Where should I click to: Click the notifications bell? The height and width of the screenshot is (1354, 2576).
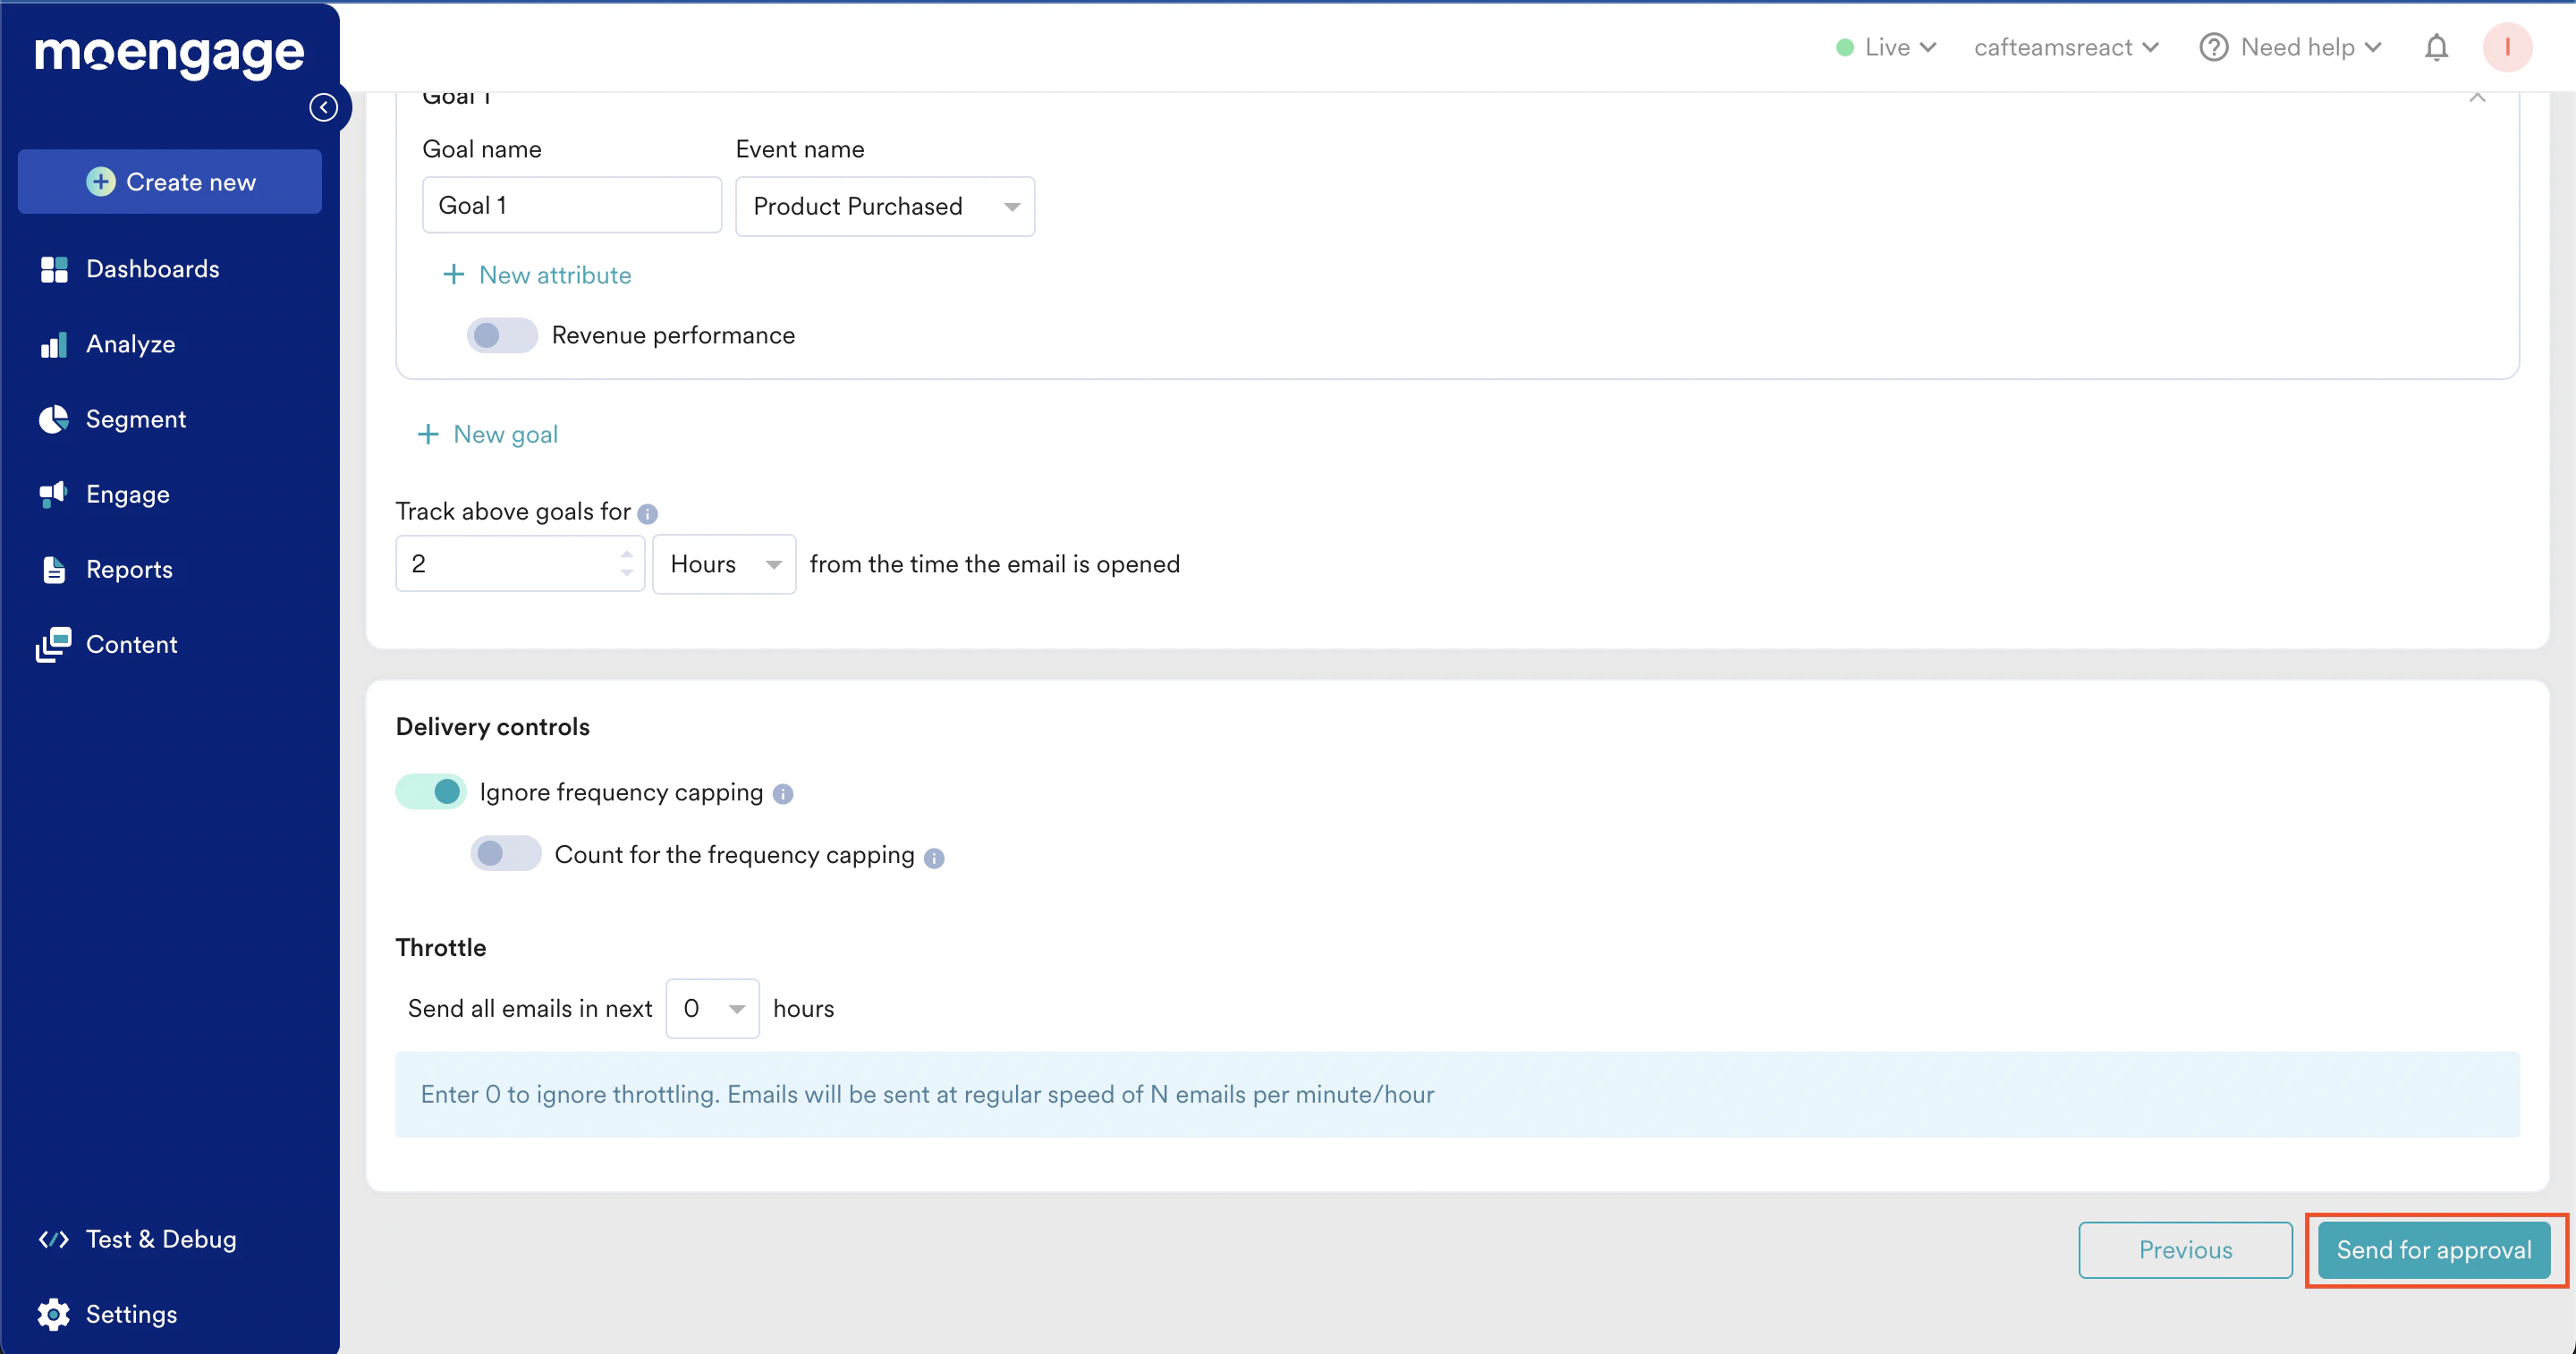point(2436,47)
